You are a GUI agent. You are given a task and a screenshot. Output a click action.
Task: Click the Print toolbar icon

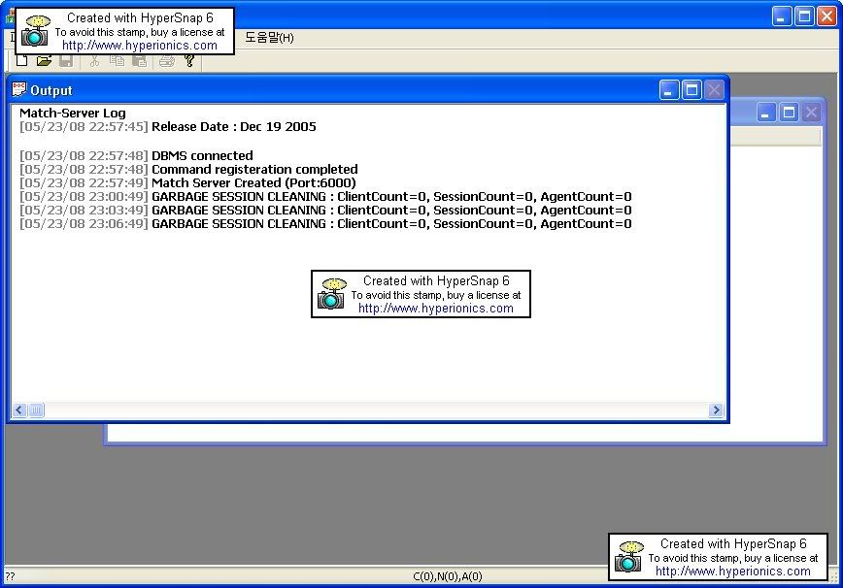[x=166, y=61]
